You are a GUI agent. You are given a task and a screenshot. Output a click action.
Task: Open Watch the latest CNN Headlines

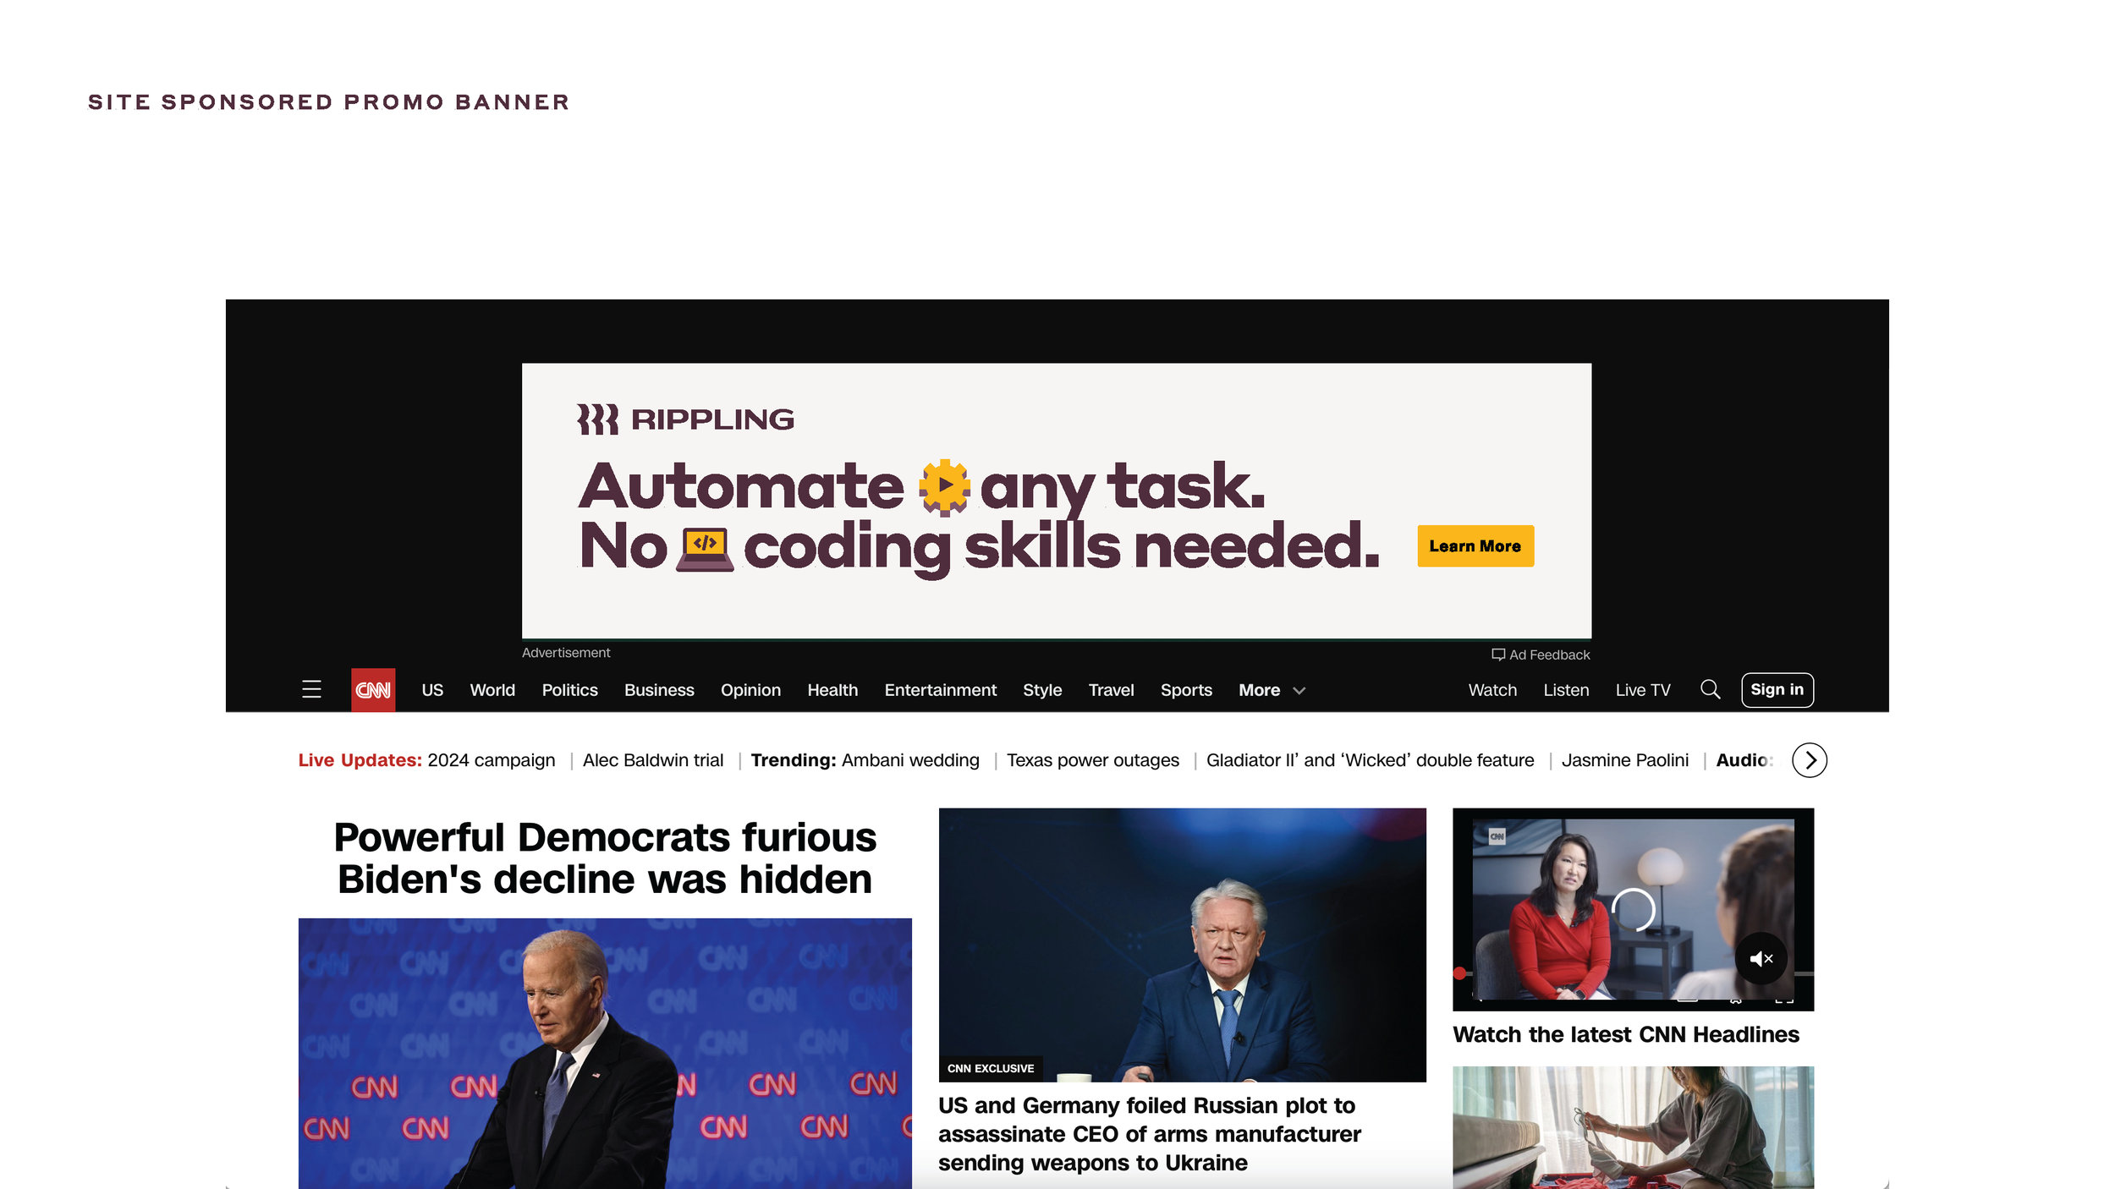pyautogui.click(x=1625, y=1034)
